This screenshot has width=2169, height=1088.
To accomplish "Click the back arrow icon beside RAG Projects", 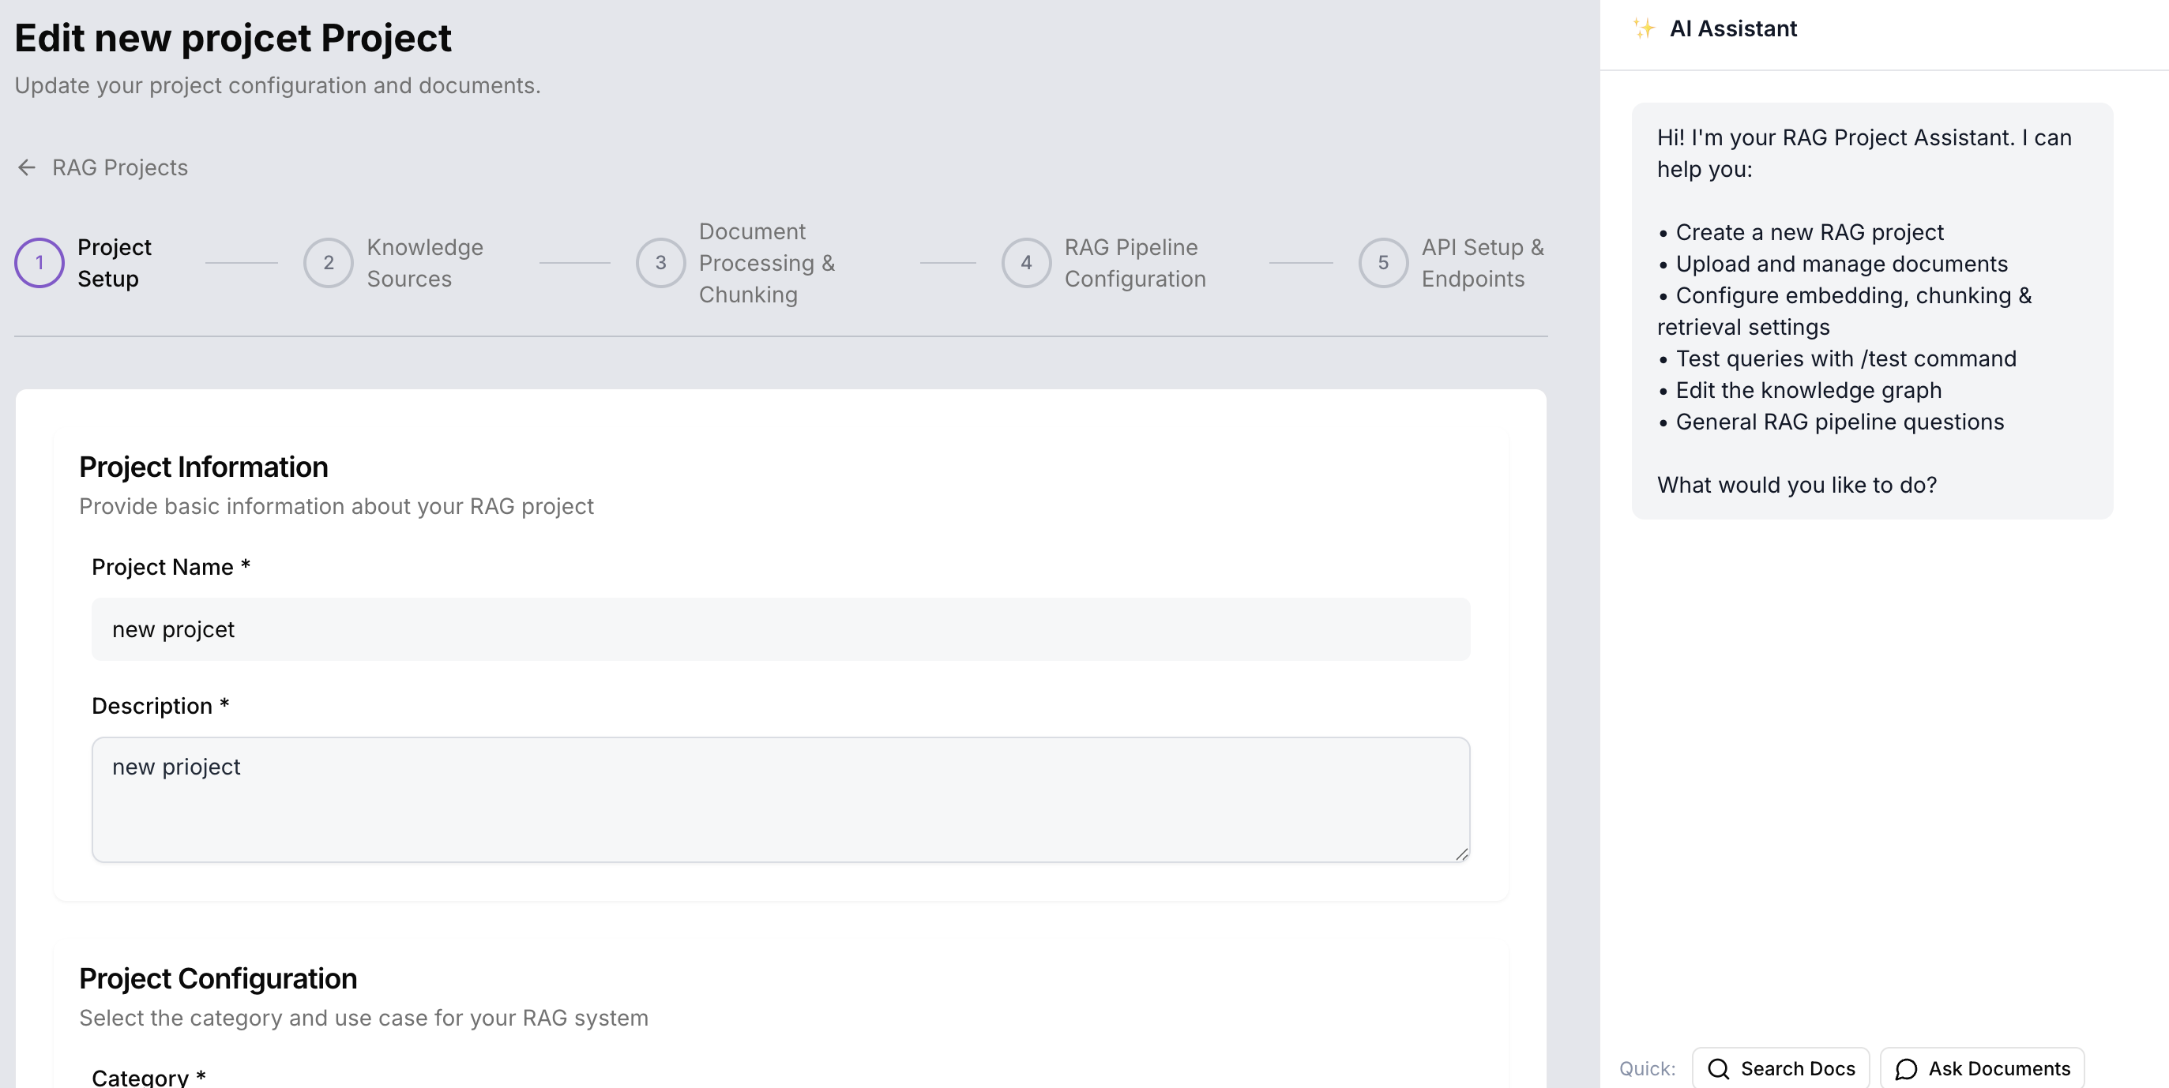I will [27, 167].
